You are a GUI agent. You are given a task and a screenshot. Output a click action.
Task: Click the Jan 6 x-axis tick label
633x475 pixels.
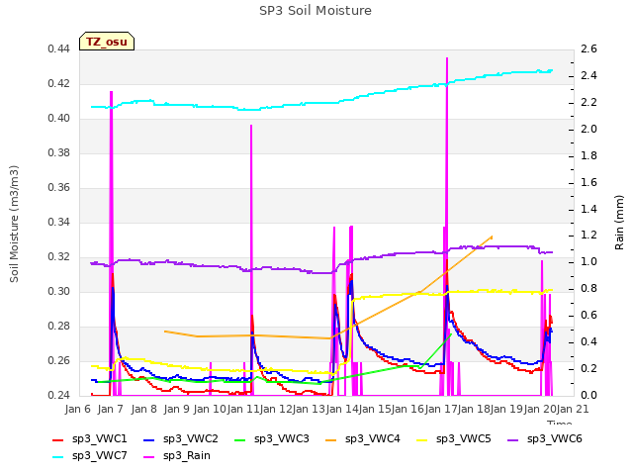(78, 409)
